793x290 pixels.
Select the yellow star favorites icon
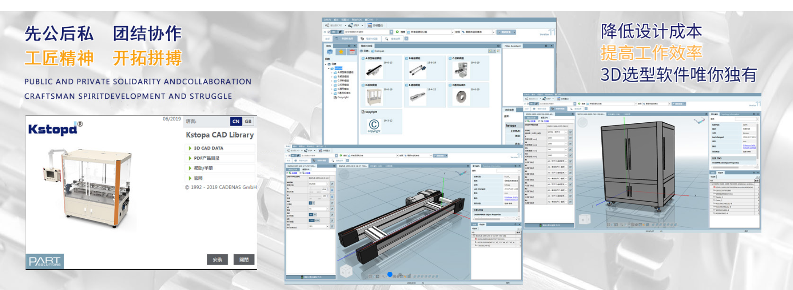point(341,52)
